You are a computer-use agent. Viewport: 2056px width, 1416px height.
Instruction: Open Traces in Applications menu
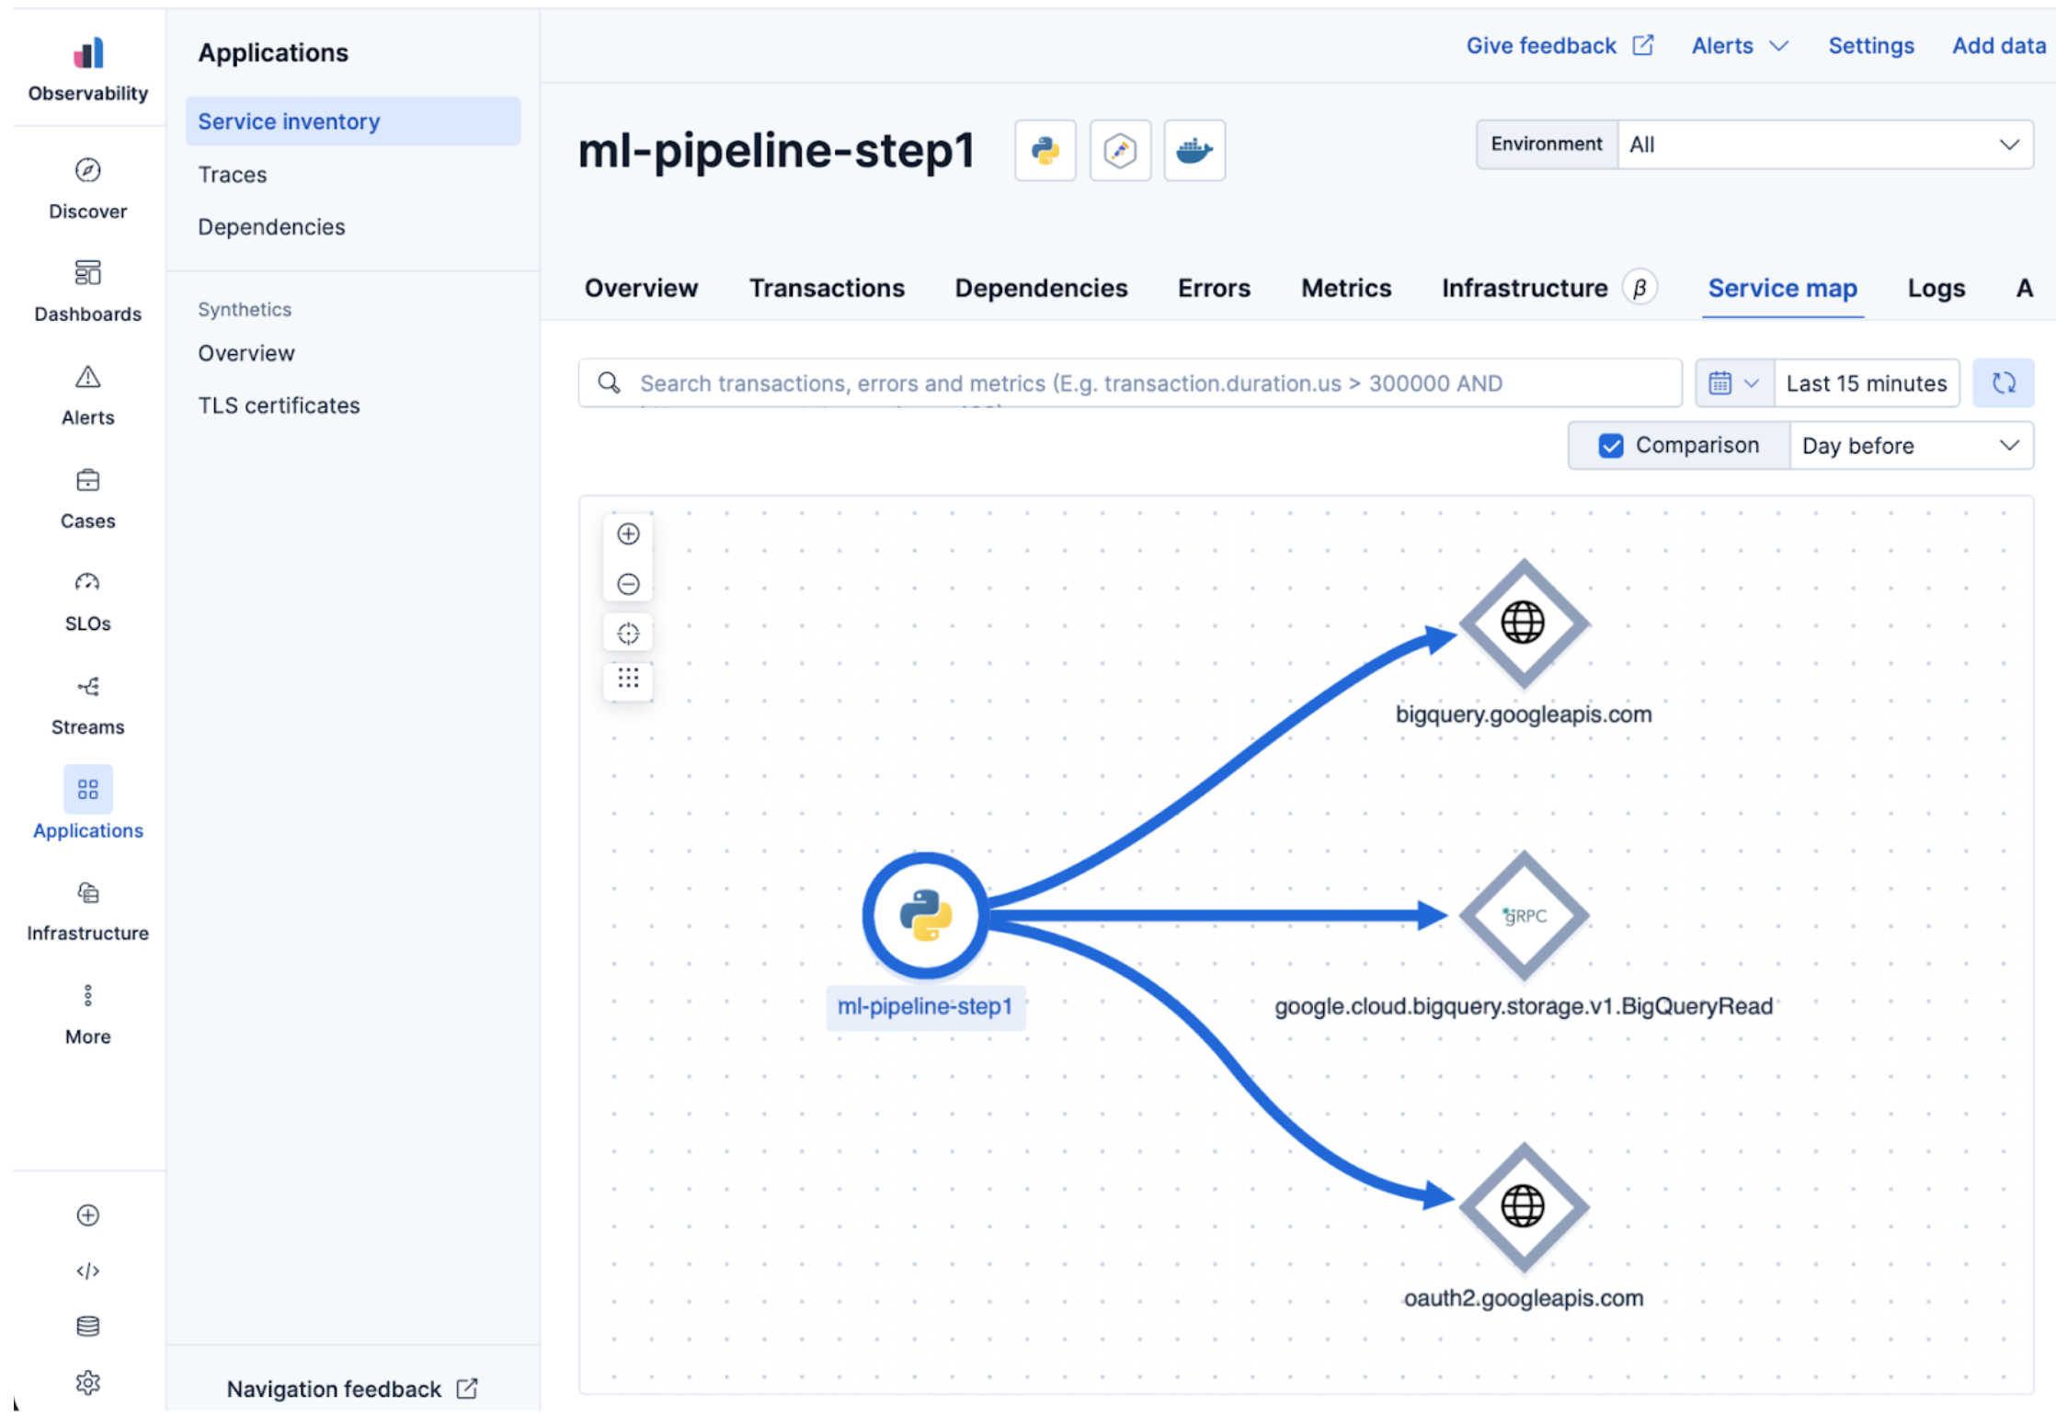tap(232, 174)
